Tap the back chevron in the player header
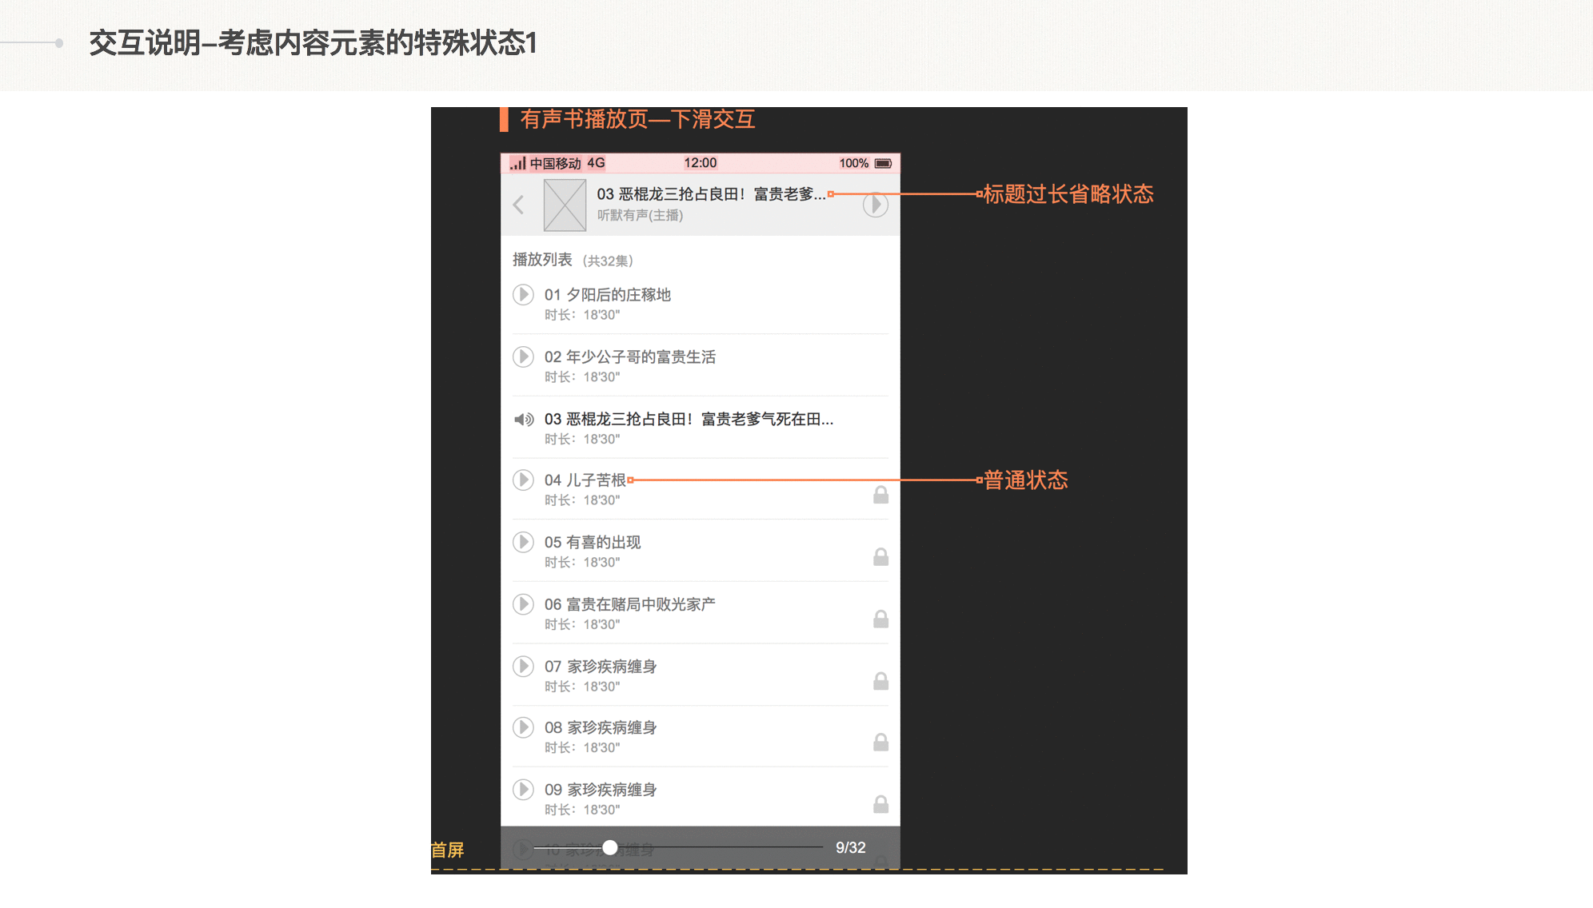Screen dimensions: 1593x908 tap(518, 205)
